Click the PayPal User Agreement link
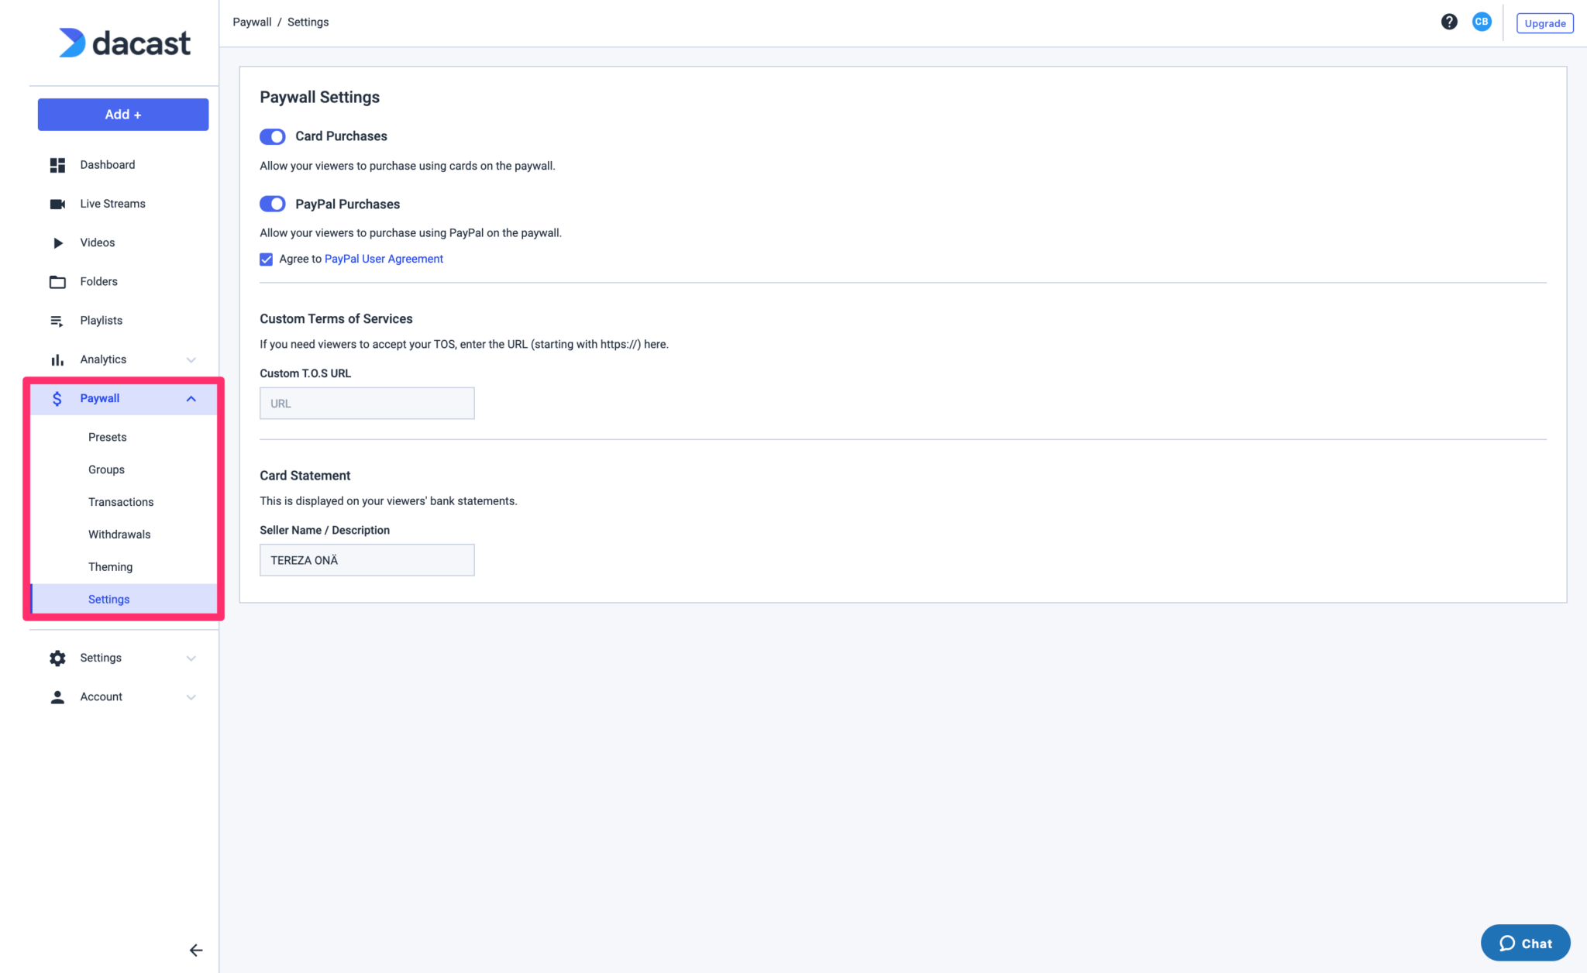 384,258
